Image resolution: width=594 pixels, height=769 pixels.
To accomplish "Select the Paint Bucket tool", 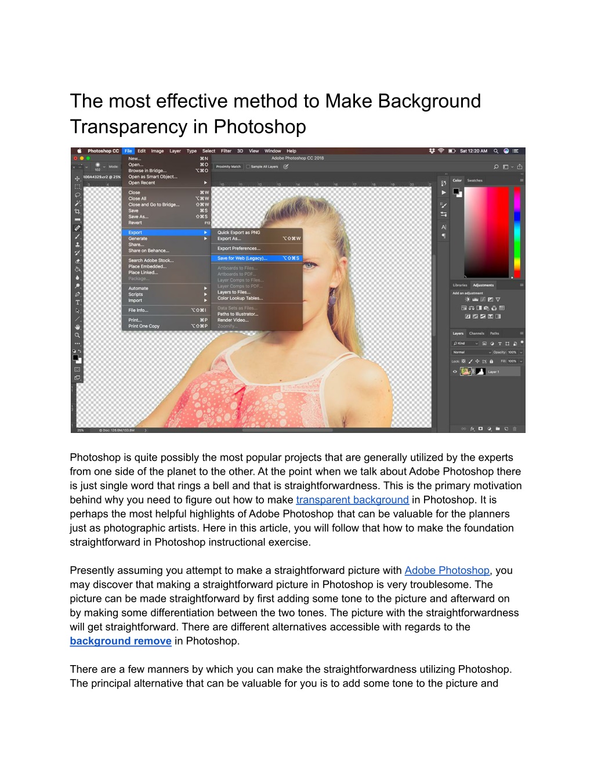I will [77, 269].
